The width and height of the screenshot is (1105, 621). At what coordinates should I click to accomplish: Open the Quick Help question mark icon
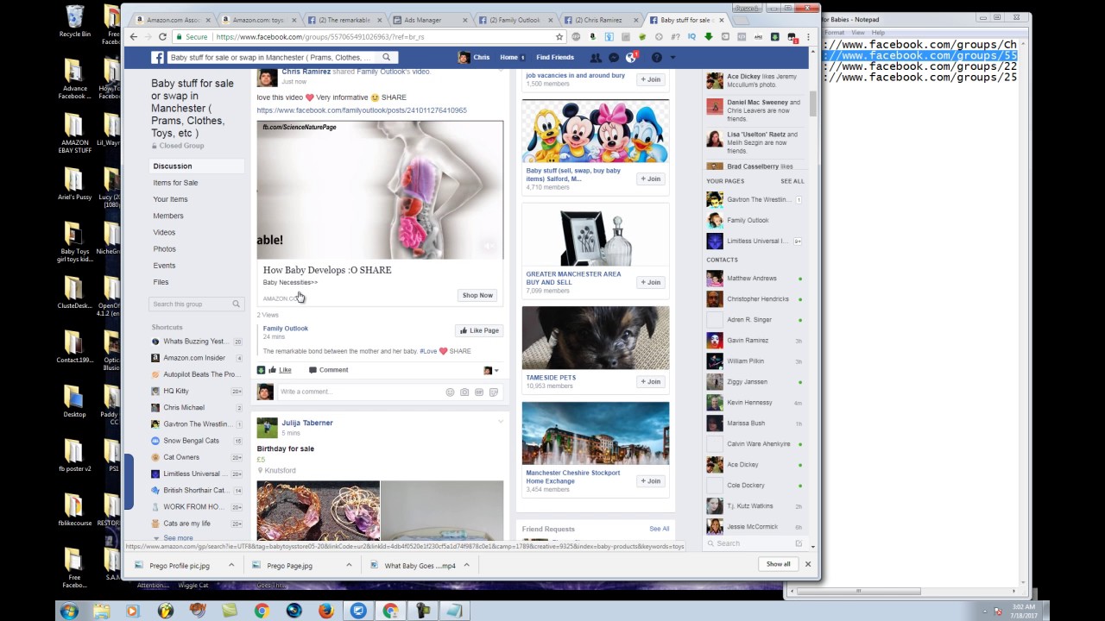[x=656, y=58]
